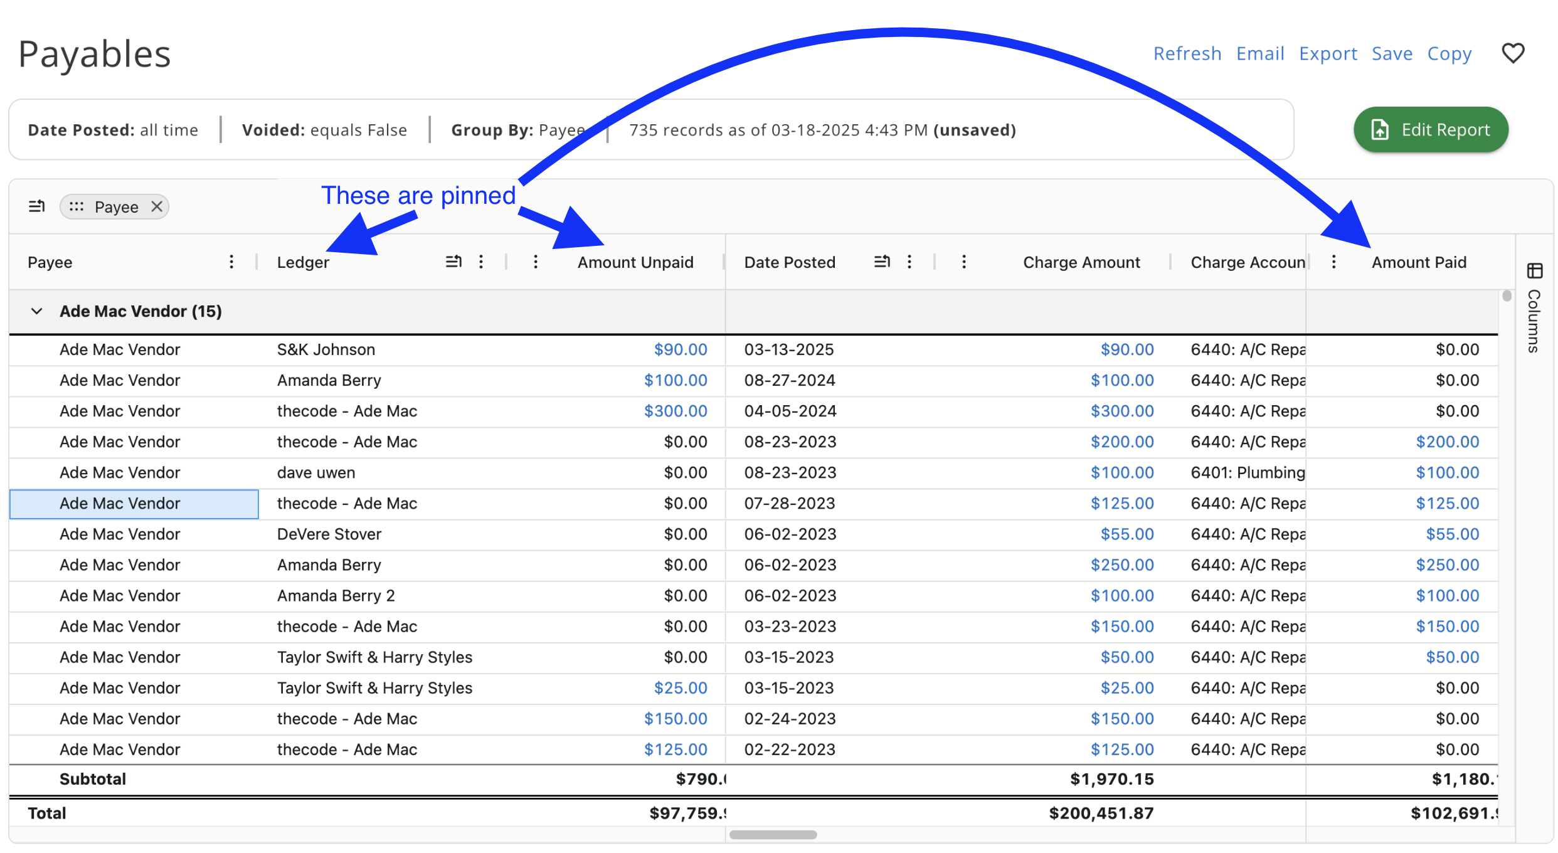1558x853 pixels.
Task: Open the Amount Paid column menu dots
Action: (x=1334, y=262)
